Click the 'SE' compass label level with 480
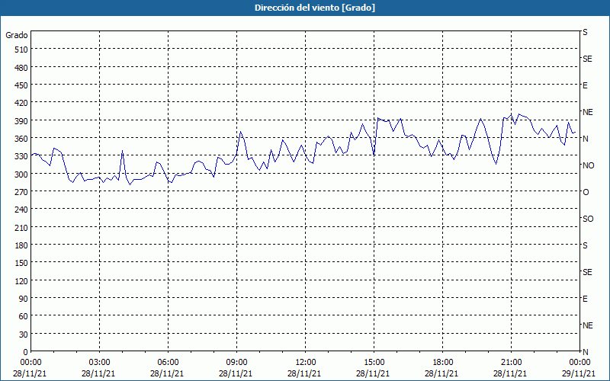 point(587,59)
